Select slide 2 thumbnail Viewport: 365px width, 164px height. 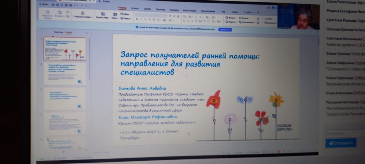coord(65,74)
